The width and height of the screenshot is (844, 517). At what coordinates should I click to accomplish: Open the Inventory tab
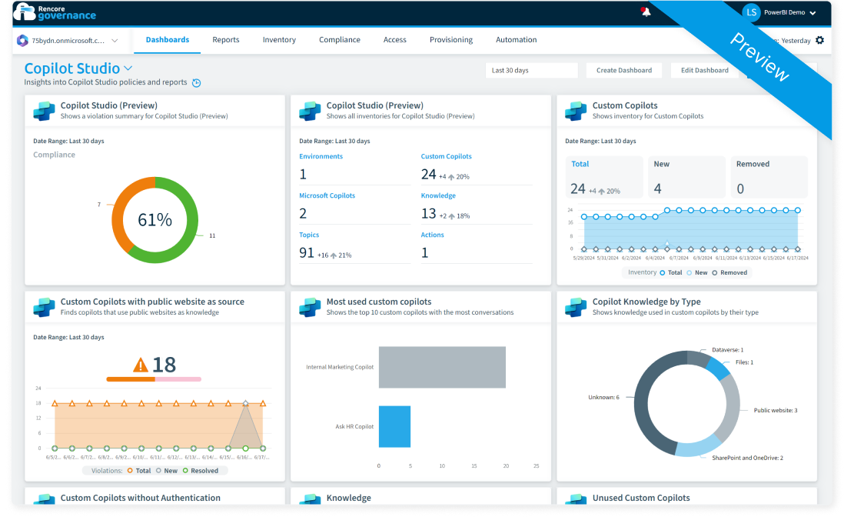(279, 40)
